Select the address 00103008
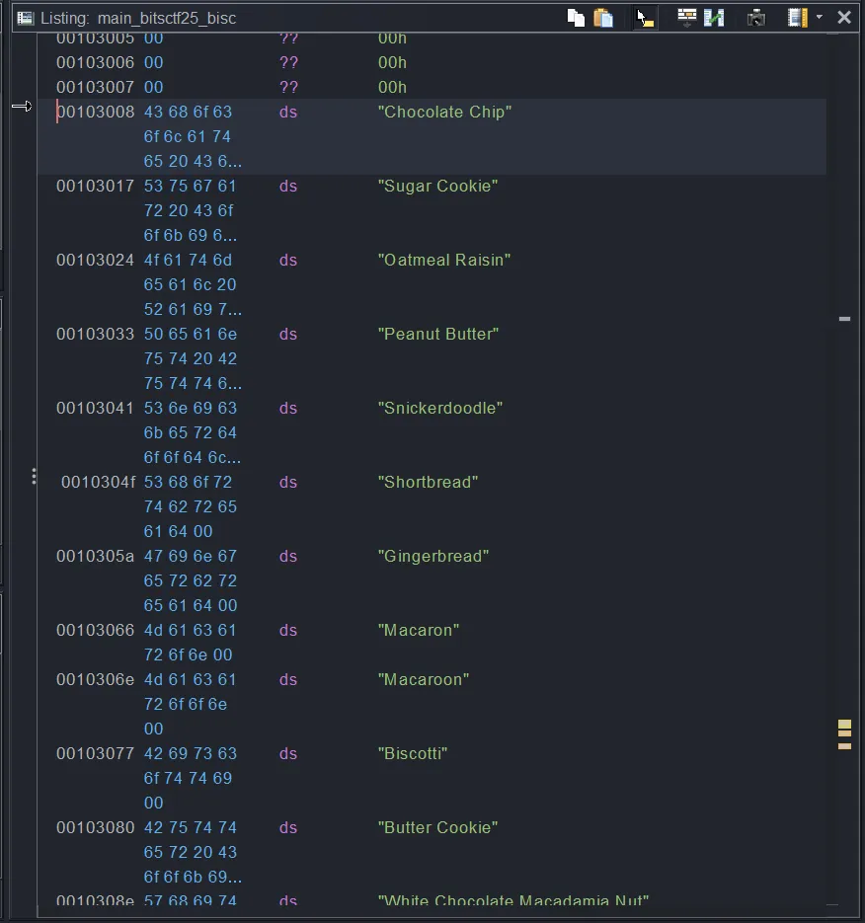The image size is (865, 923). pyautogui.click(x=95, y=112)
